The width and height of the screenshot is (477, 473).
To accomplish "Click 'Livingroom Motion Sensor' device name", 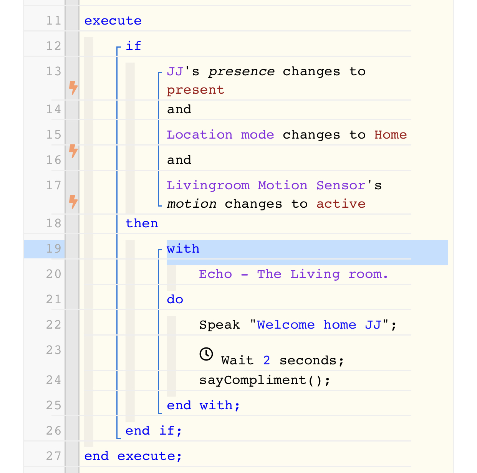I will click(x=266, y=185).
